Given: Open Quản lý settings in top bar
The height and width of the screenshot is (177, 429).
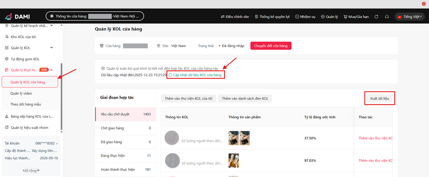Looking at the screenshot, I should pos(329,17).
